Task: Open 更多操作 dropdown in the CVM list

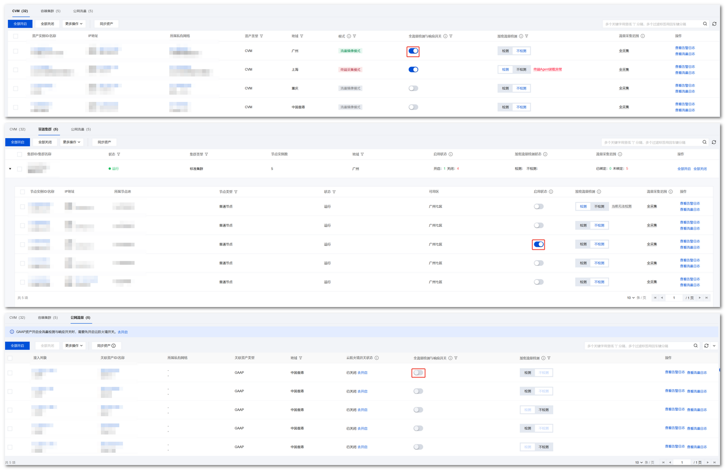Action: tap(74, 24)
